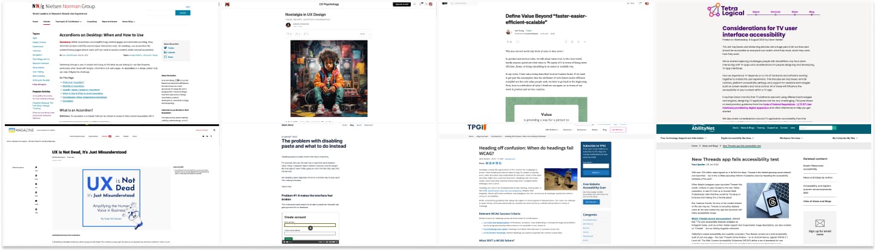Open the Blog menu item on TetraLogical
This screenshot has height=251, width=876.
tap(811, 11)
